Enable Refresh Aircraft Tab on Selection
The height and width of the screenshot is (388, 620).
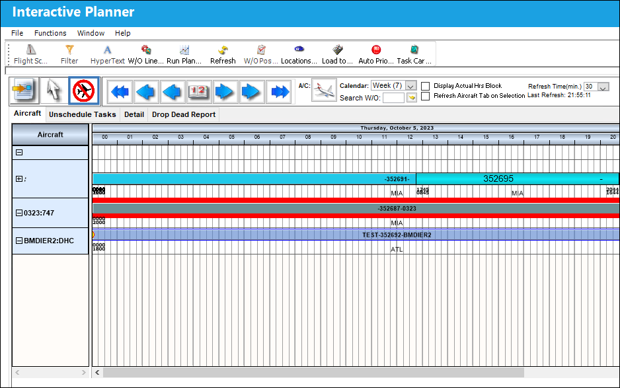[426, 96]
